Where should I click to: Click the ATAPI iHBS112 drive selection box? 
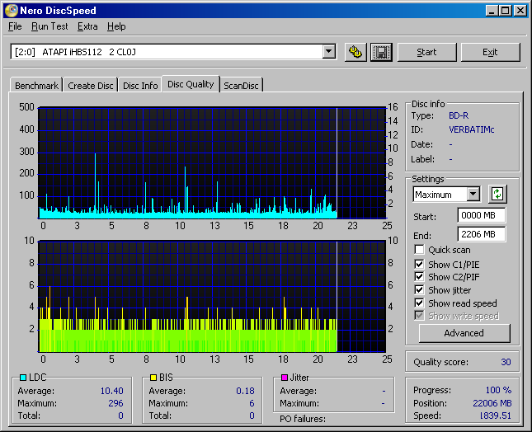coord(173,52)
